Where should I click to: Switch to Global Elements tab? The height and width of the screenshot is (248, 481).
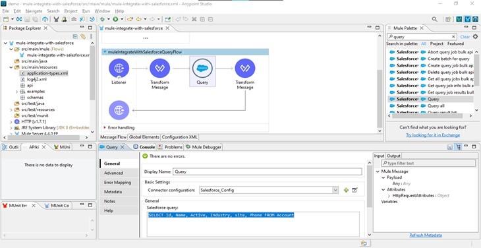(x=144, y=137)
